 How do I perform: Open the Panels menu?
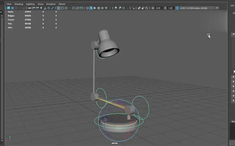click(62, 4)
